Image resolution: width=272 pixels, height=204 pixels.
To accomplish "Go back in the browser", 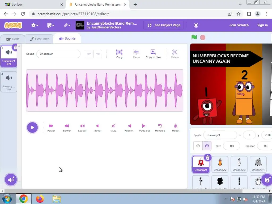I will point(6,14).
